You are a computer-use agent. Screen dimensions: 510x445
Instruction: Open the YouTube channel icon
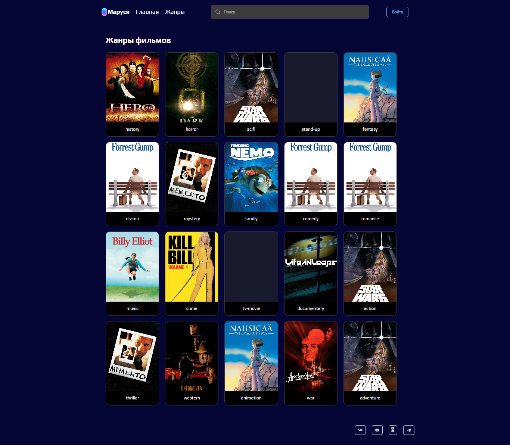pyautogui.click(x=377, y=430)
